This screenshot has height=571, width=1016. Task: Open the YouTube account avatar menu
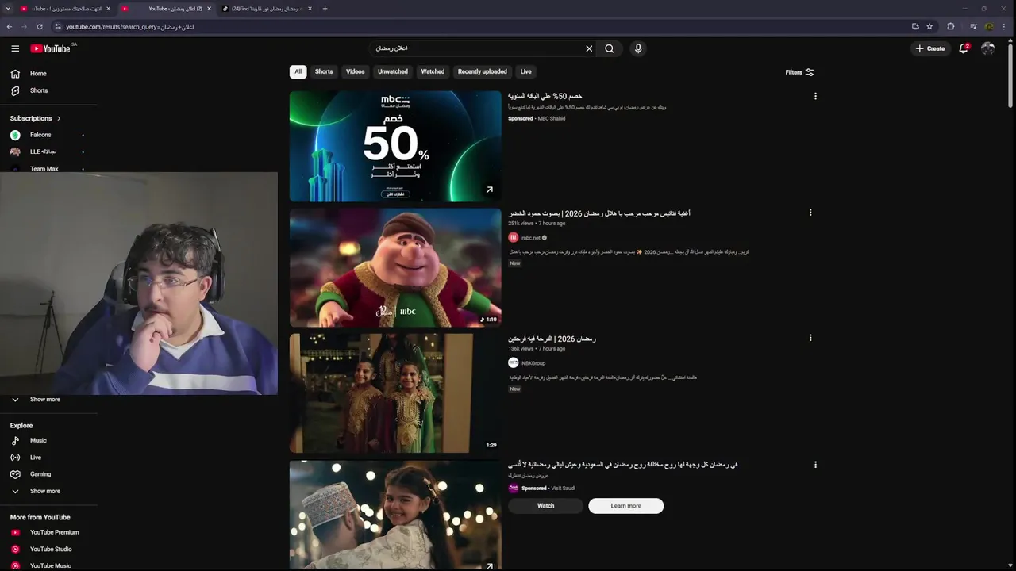988,48
